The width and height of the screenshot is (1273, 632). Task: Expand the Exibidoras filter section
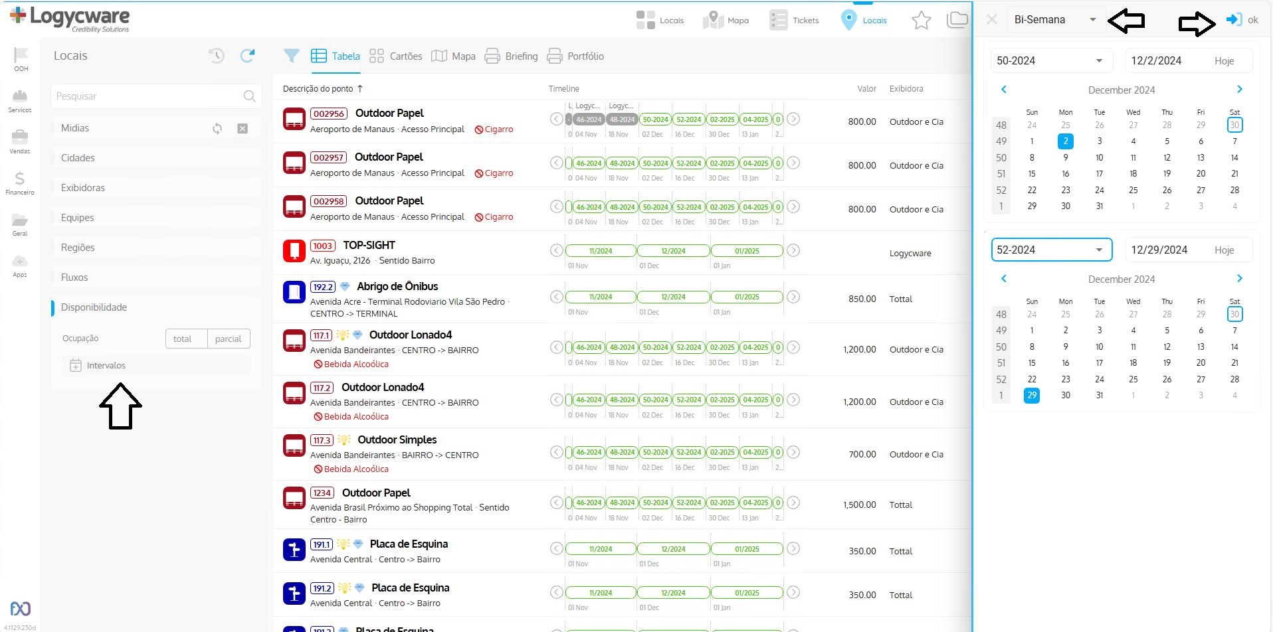tap(156, 188)
